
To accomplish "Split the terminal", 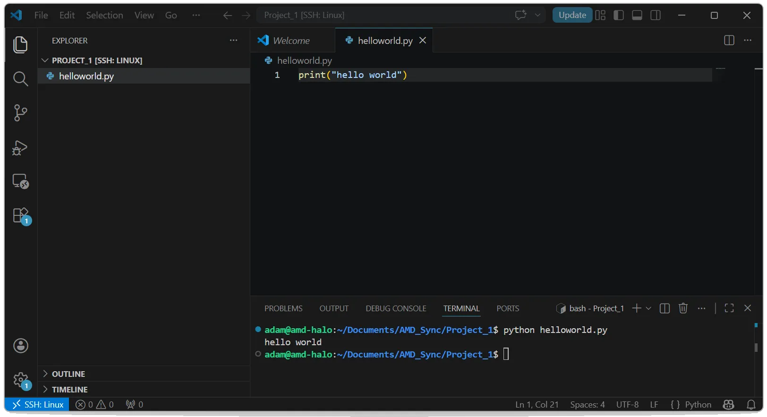I will (x=665, y=308).
